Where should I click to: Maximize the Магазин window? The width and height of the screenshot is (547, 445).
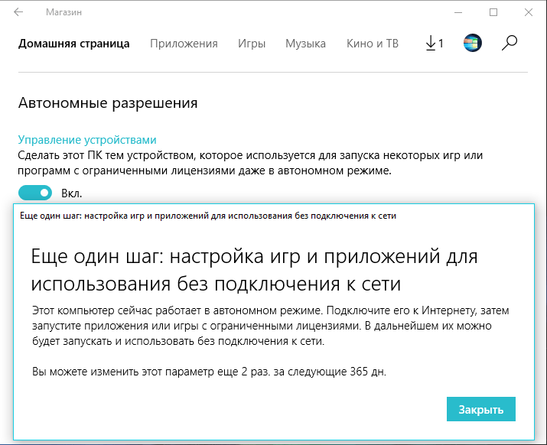[493, 12]
